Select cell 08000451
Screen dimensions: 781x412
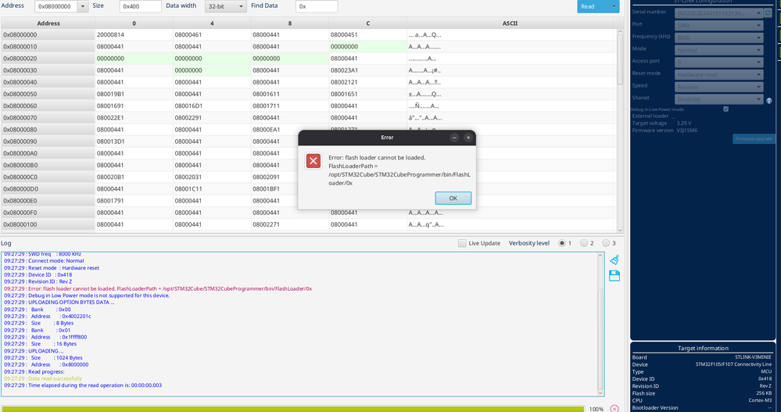[367, 35]
